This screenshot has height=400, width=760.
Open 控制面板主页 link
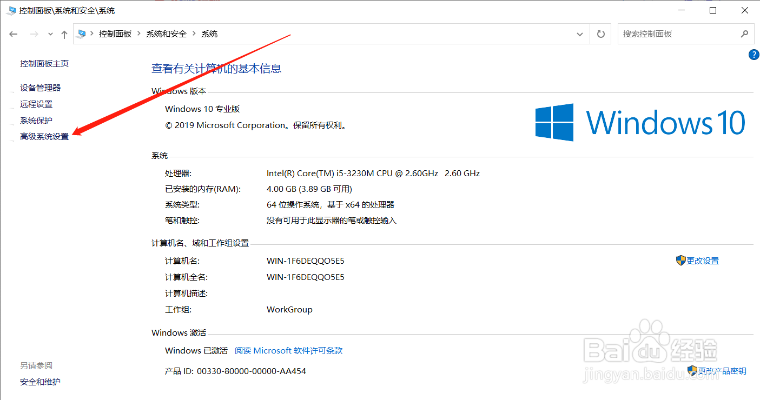click(44, 63)
